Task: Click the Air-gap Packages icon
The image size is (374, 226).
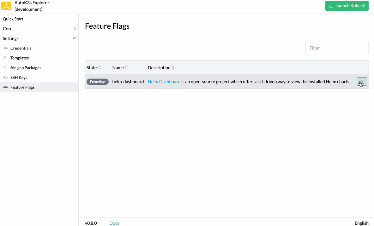Action: 6,67
